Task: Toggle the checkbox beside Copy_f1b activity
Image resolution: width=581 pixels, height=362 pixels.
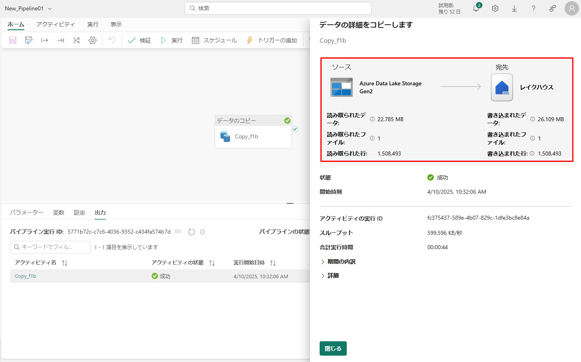Action: pyautogui.click(x=295, y=129)
